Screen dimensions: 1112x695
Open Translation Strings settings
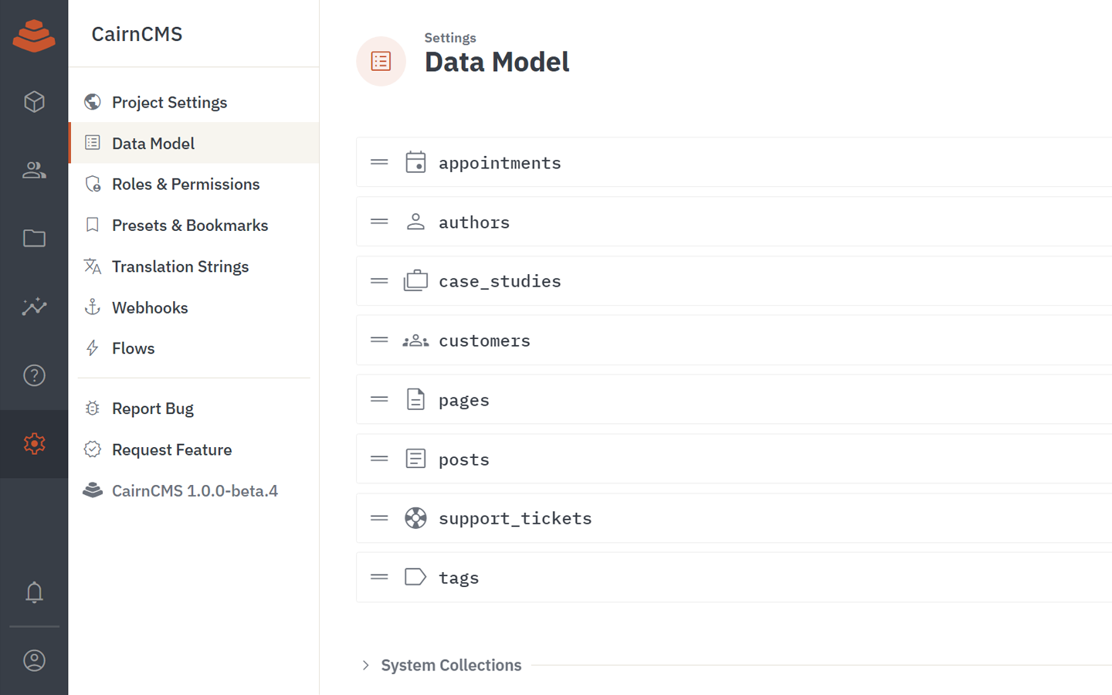point(194,266)
